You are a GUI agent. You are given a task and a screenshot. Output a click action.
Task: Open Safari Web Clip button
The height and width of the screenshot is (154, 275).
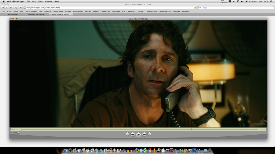tap(16, 8)
